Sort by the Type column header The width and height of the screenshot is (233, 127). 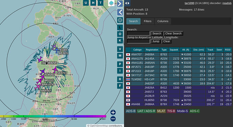pos(164,50)
